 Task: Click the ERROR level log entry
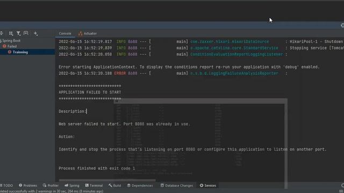[120, 73]
